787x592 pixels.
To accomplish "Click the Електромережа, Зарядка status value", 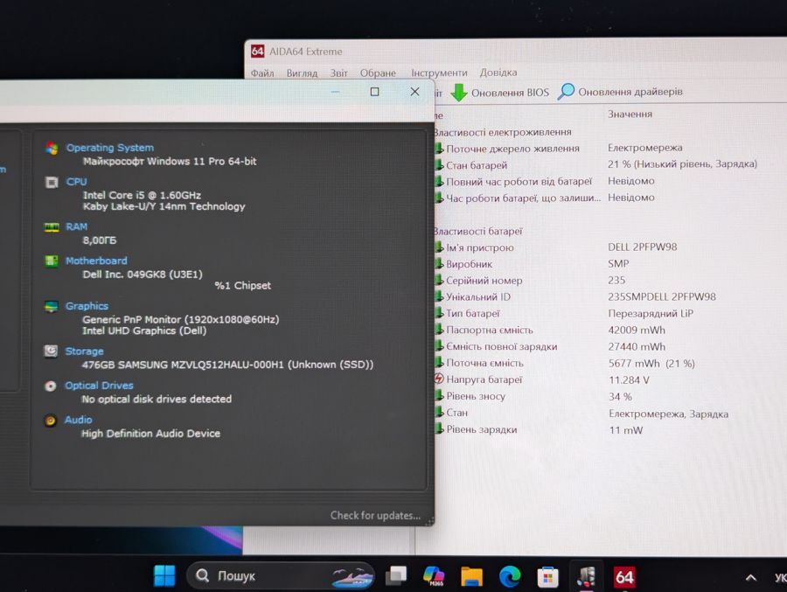I will 669,414.
